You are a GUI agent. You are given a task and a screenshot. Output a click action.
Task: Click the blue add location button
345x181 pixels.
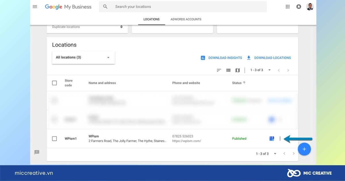[304, 149]
